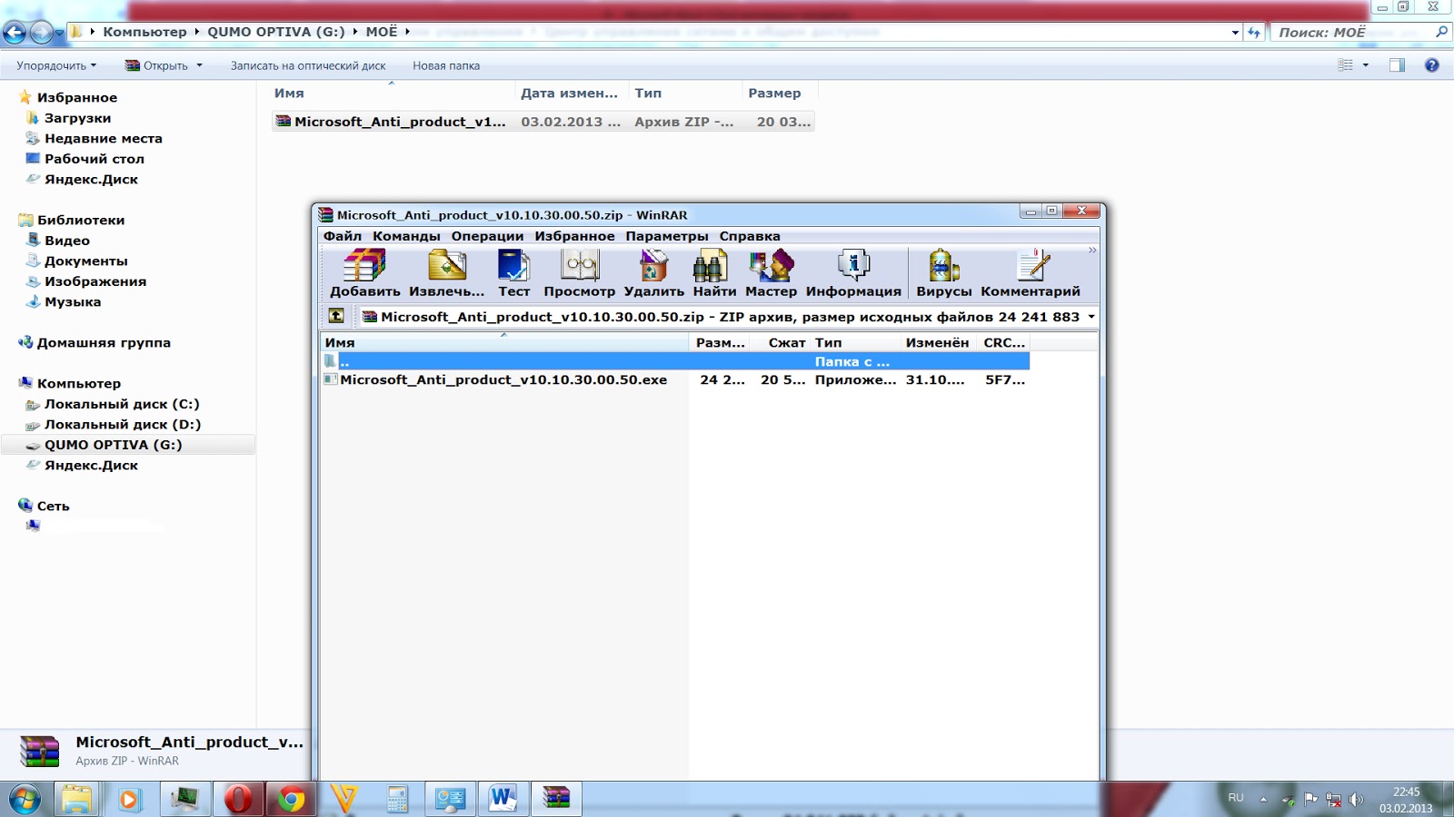Sort WinRAR list by Имя column

504,342
